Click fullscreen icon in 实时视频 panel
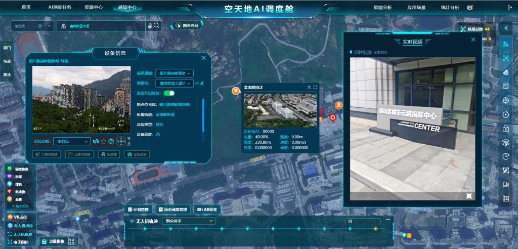This screenshot has width=518, height=249. click(x=469, y=196)
